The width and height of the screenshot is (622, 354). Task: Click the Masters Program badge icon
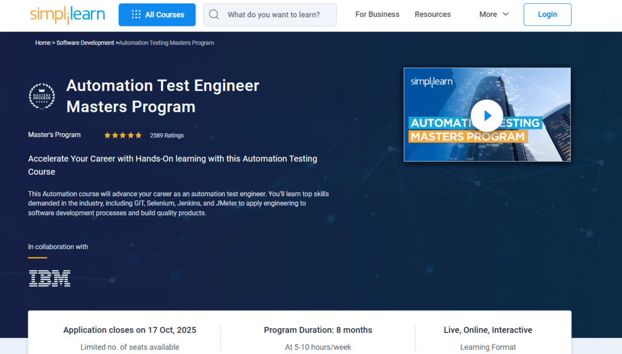(42, 96)
